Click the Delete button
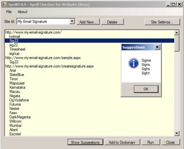The image size is (184, 149). click(113, 22)
